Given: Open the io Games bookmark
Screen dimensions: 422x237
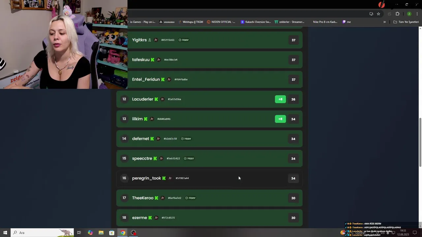Looking at the screenshot, I should [x=142, y=22].
